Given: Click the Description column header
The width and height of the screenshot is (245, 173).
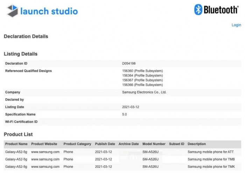Looking at the screenshot, I should pos(197,144).
